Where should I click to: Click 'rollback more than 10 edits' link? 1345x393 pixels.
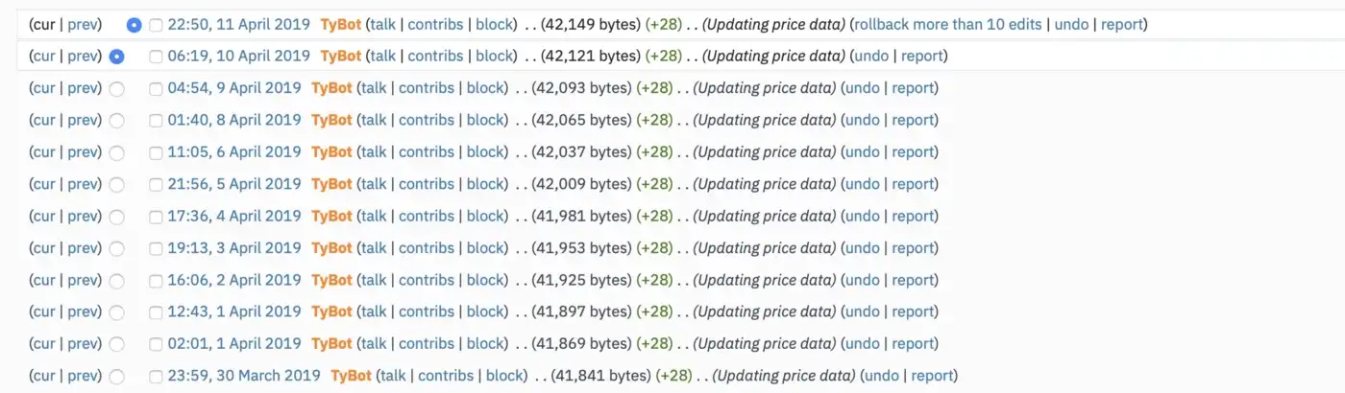tap(948, 24)
